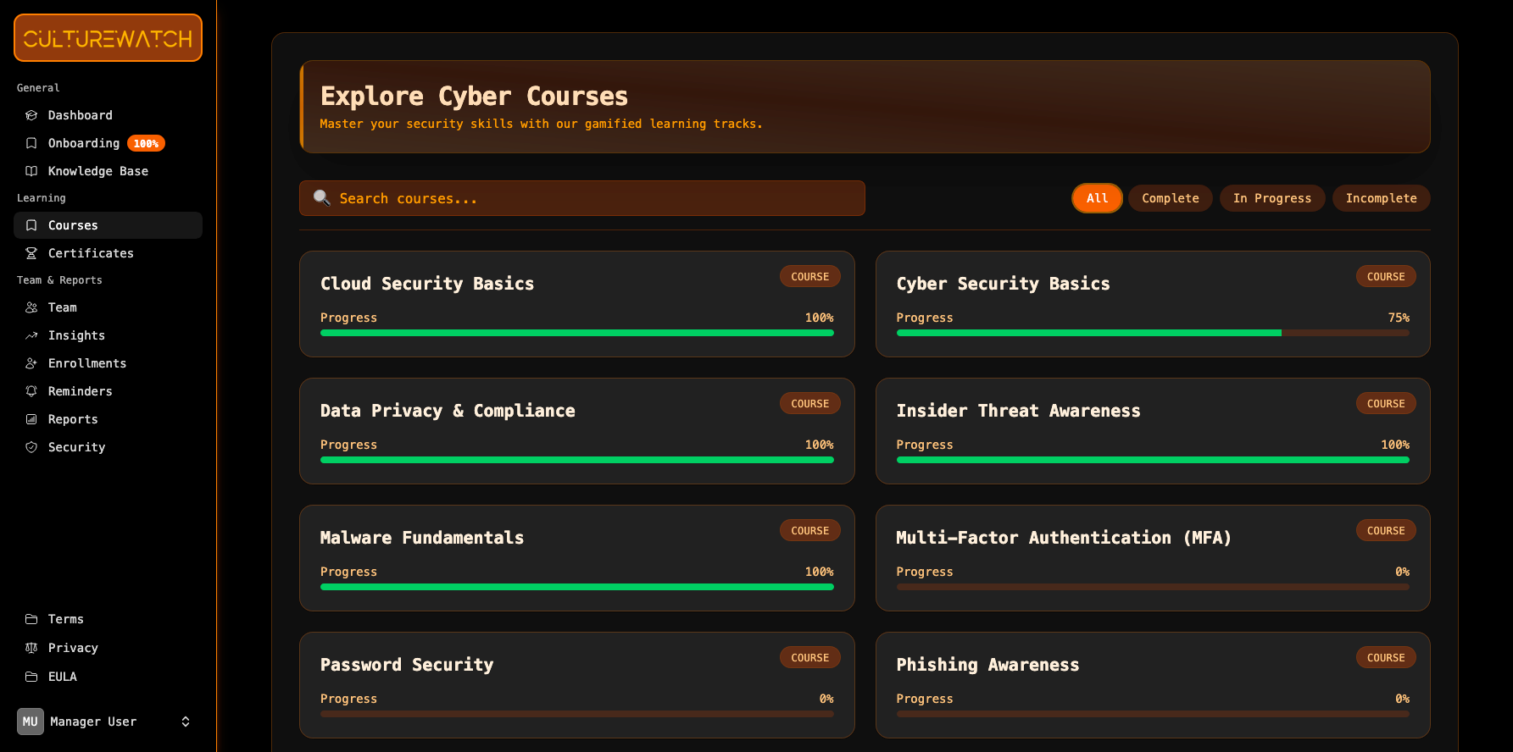
Task: Click the Dashboard icon in sidebar
Action: (x=31, y=115)
